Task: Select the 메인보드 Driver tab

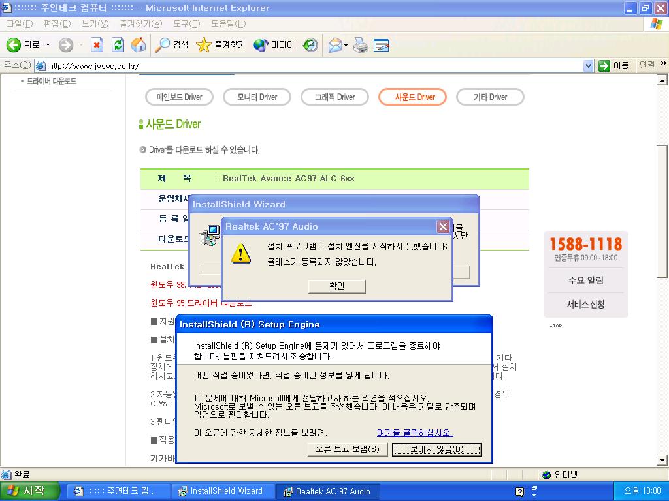Action: click(179, 97)
